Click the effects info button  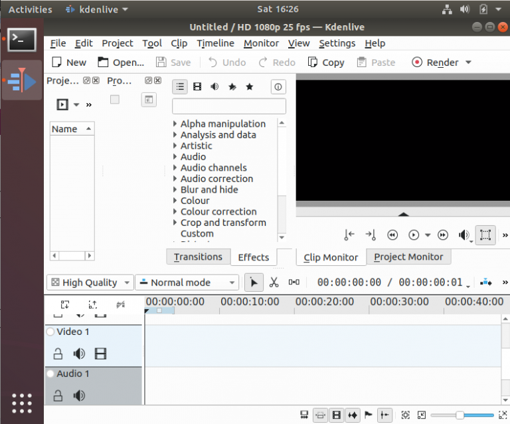tap(278, 86)
